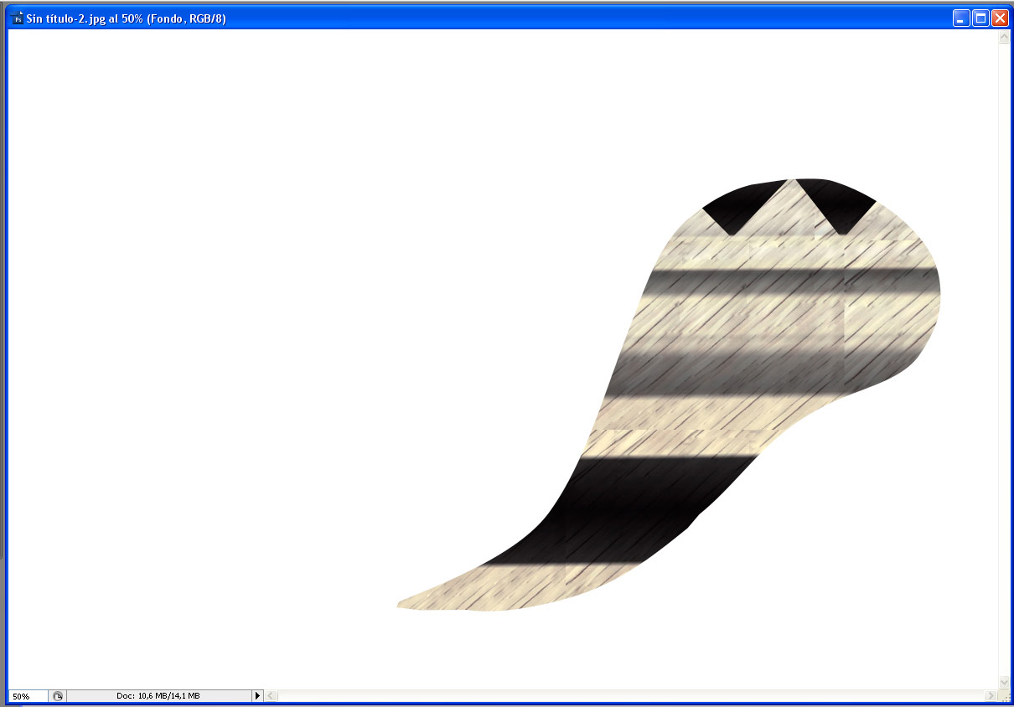Click the zoom percentage field showing 50%
This screenshot has width=1014, height=707.
[28, 696]
